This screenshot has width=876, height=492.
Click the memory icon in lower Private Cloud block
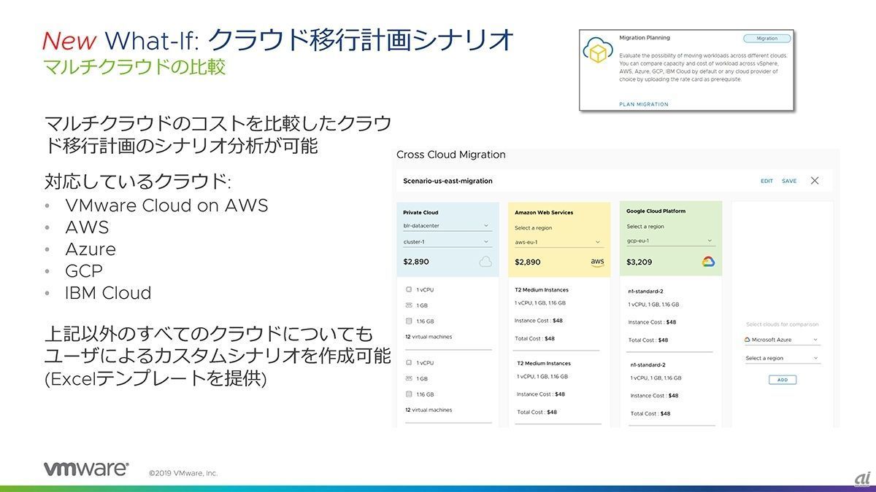pyautogui.click(x=408, y=378)
